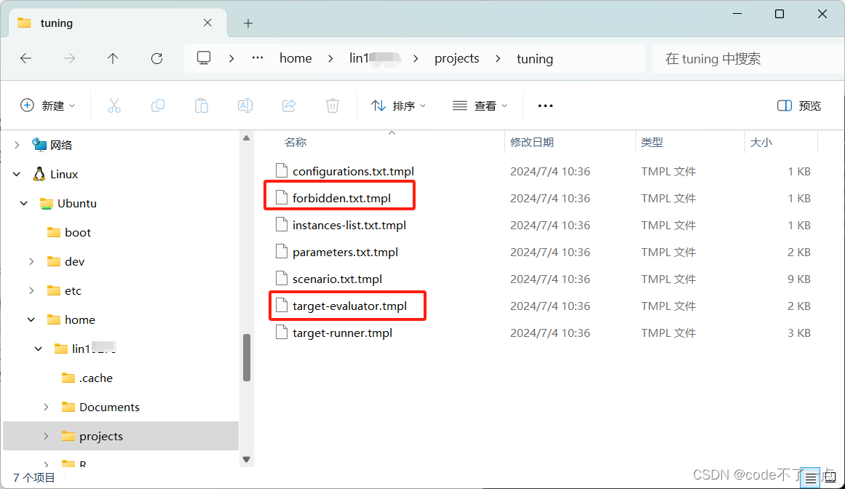This screenshot has width=845, height=489.
Task: Click the Share icon in the toolbar
Action: pos(288,105)
